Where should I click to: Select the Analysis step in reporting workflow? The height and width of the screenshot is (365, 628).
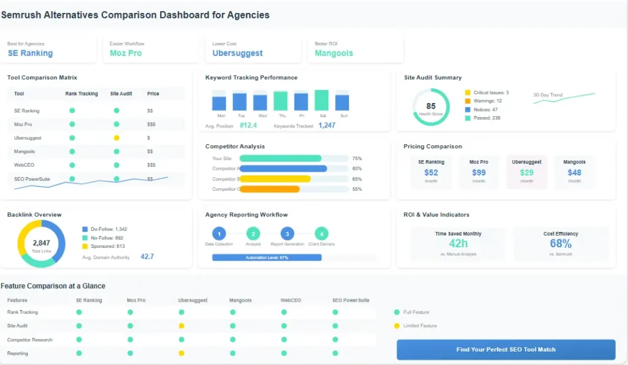point(253,234)
